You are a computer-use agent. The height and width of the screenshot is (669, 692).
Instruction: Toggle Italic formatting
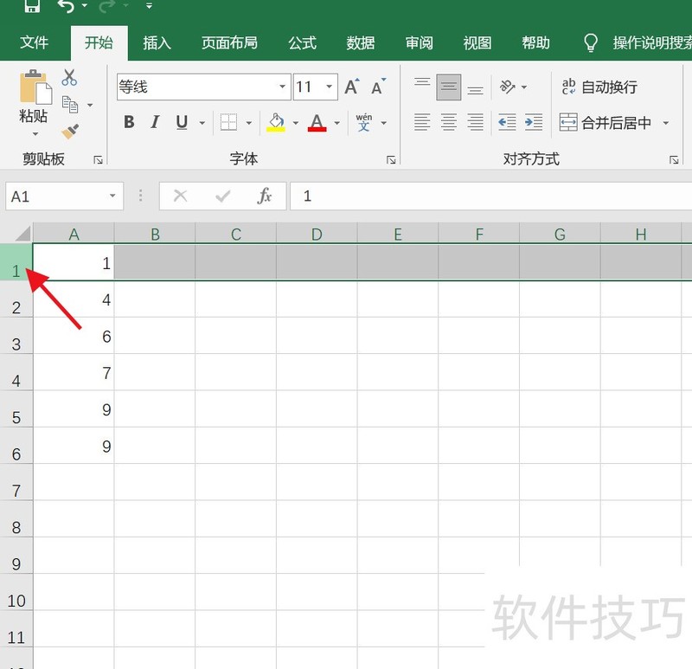coord(155,122)
